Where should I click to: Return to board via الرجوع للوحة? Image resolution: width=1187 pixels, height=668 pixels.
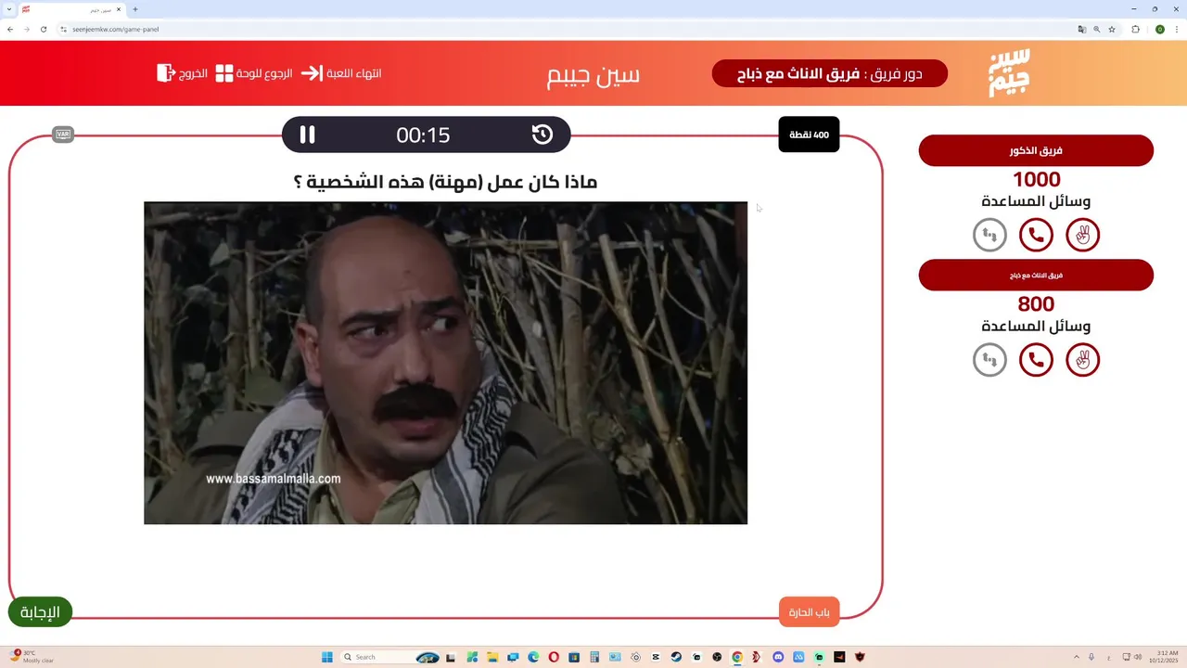tap(264, 72)
